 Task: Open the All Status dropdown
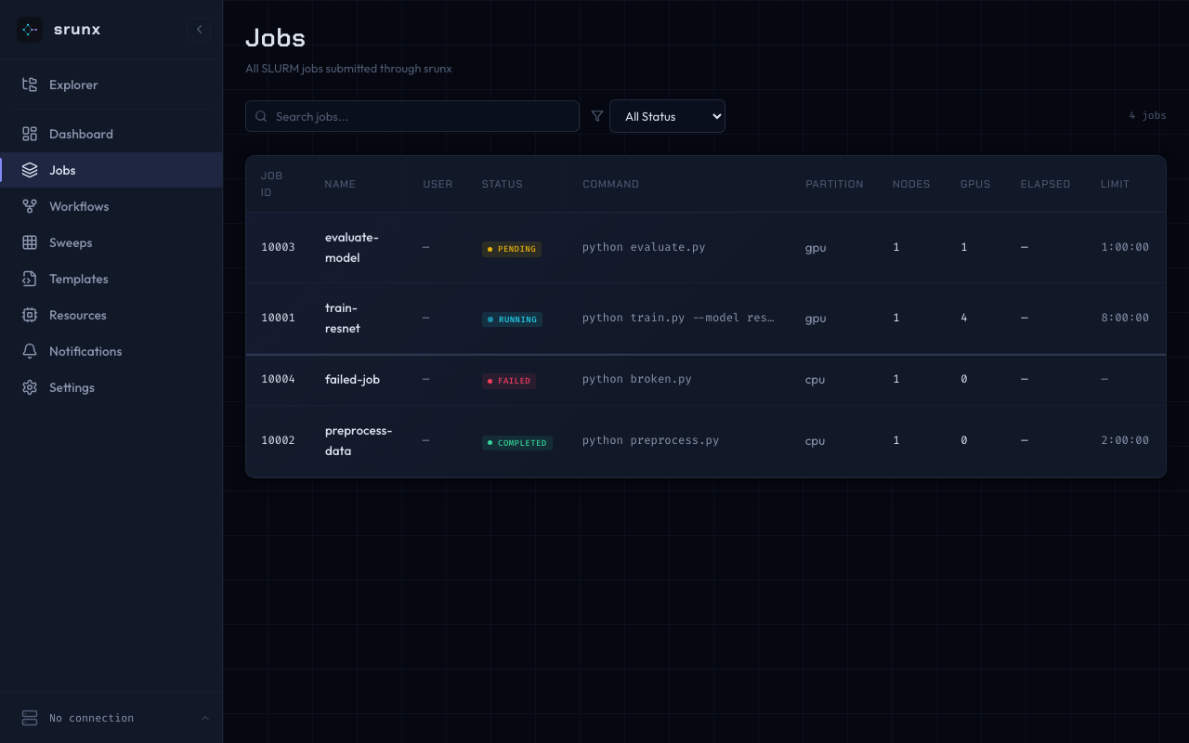pos(667,116)
